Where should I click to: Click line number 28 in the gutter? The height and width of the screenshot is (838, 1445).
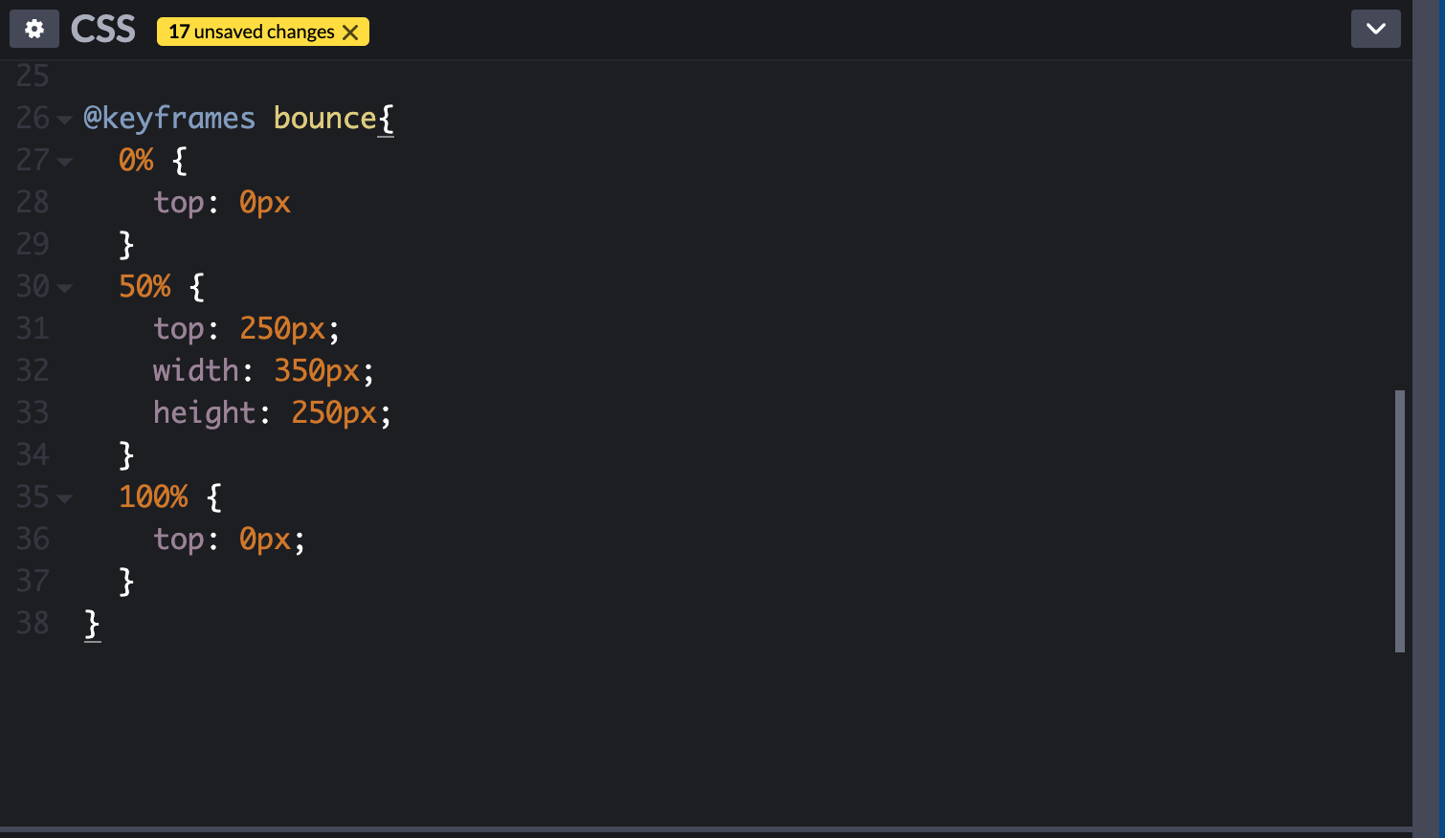(x=32, y=202)
